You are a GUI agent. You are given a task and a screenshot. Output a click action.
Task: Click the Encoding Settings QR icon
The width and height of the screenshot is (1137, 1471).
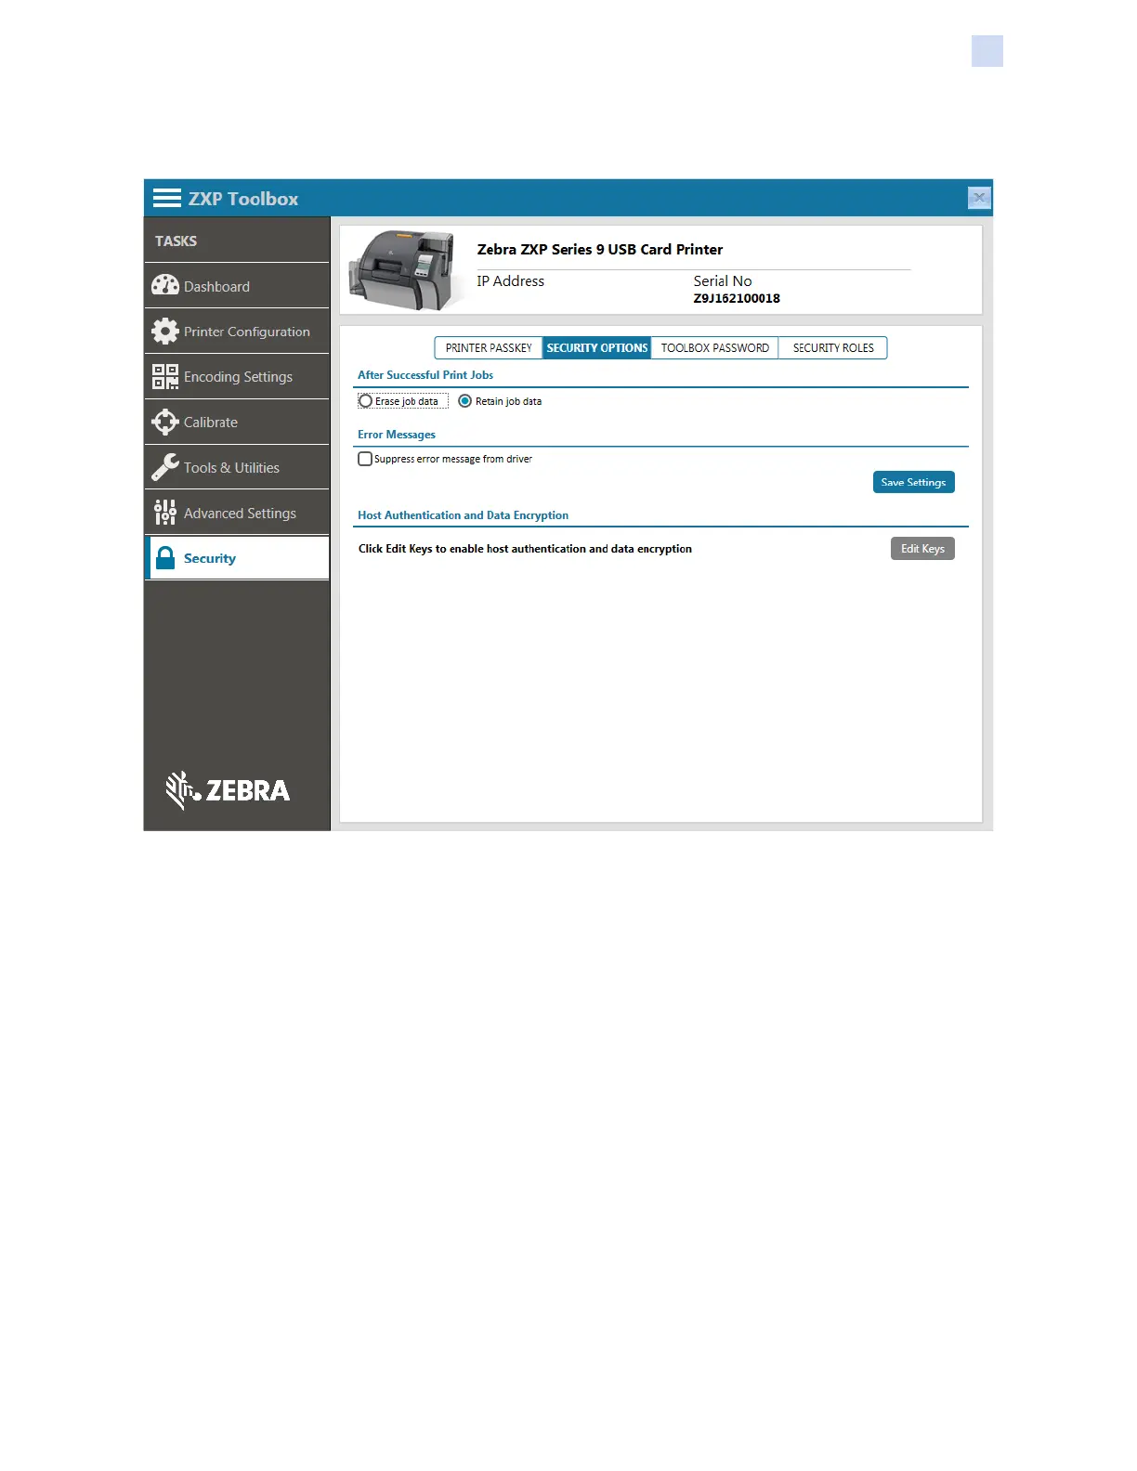pyautogui.click(x=165, y=376)
